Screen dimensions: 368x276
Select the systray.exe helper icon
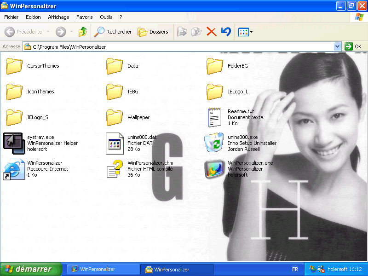click(14, 144)
